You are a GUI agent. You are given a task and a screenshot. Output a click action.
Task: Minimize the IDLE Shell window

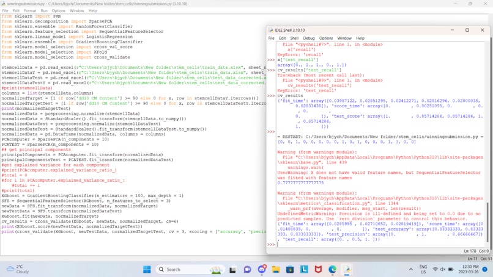point(452,30)
